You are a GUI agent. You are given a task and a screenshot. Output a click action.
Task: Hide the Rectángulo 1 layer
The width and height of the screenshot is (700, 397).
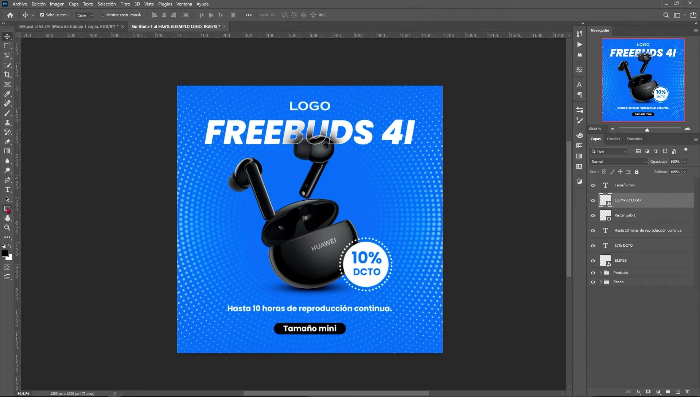pos(593,216)
